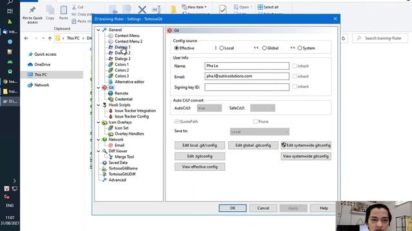Click the Issue Tracker Config bug icon
The image size is (412, 231).
point(111,116)
